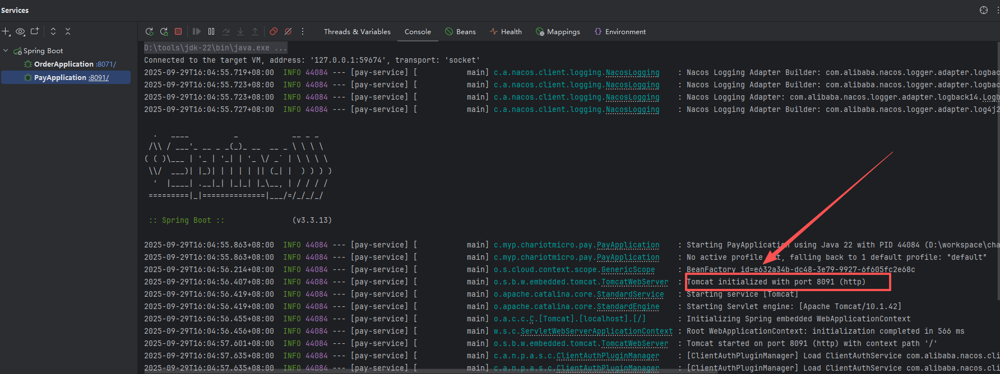Click the D:\tools\jdk-22\bin\java.exe command line

[215, 48]
